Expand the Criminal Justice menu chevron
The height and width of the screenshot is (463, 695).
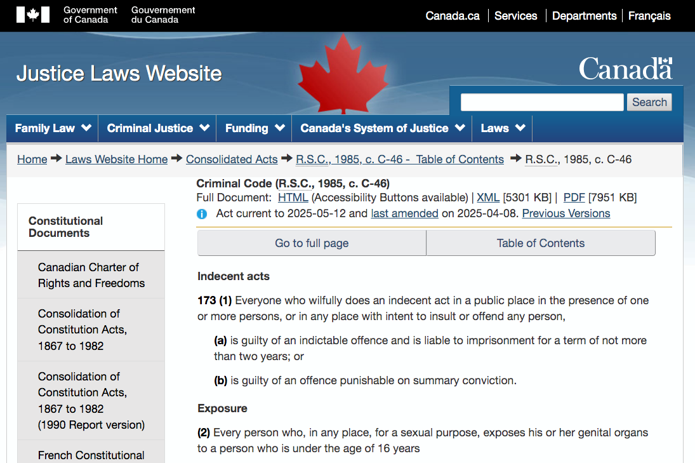click(204, 128)
